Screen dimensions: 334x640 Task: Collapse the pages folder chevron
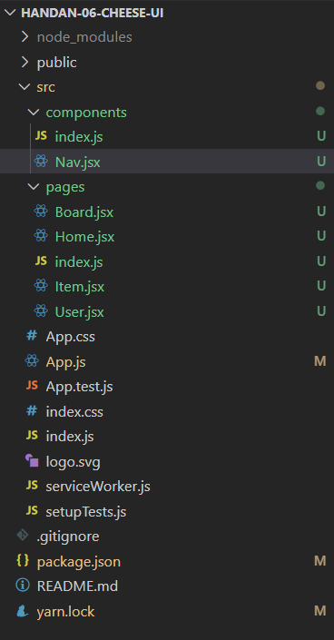pyautogui.click(x=34, y=186)
